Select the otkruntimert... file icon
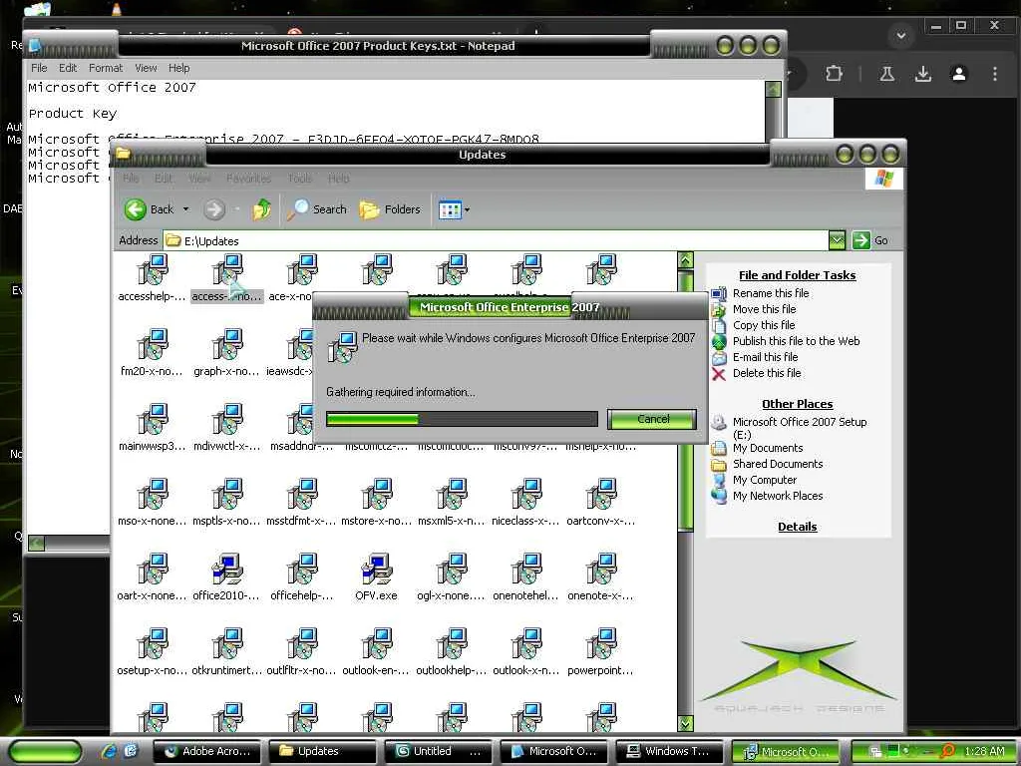 (x=226, y=643)
